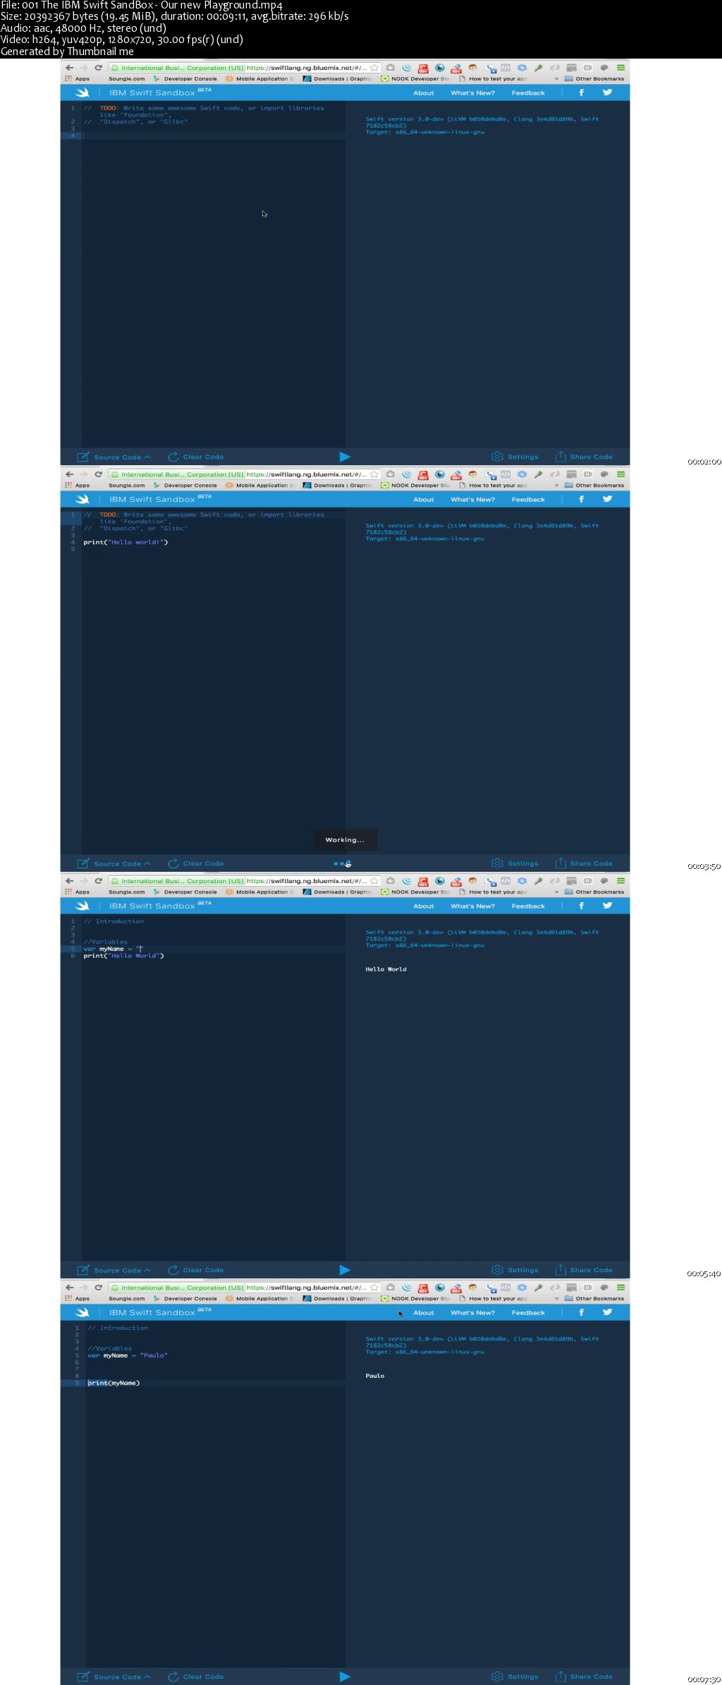This screenshot has width=722, height=1685.
Task: Click the Twitter icon in the 00:03:50 frame
Action: (x=607, y=499)
